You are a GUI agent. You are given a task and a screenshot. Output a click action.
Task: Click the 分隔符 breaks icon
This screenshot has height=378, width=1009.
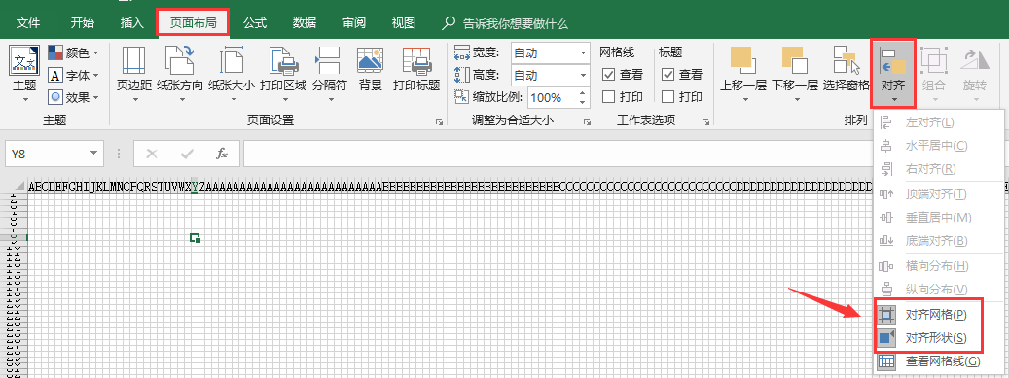click(x=329, y=60)
